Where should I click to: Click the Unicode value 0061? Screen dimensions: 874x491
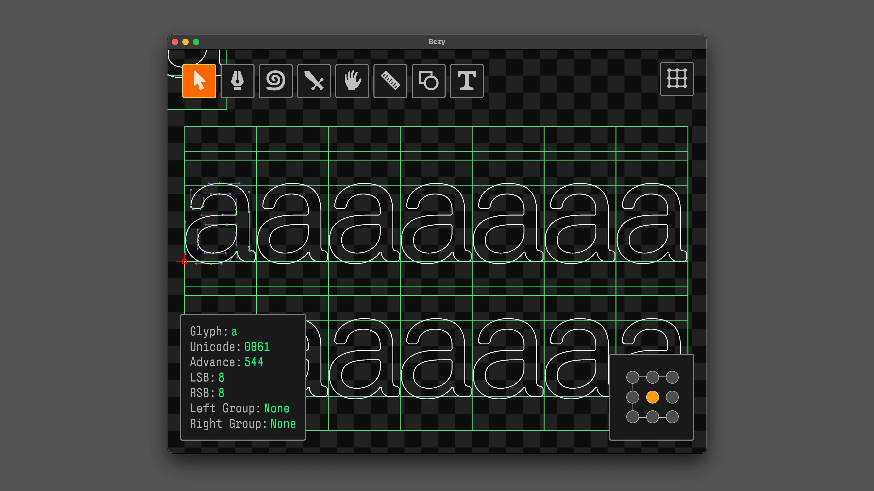point(257,347)
